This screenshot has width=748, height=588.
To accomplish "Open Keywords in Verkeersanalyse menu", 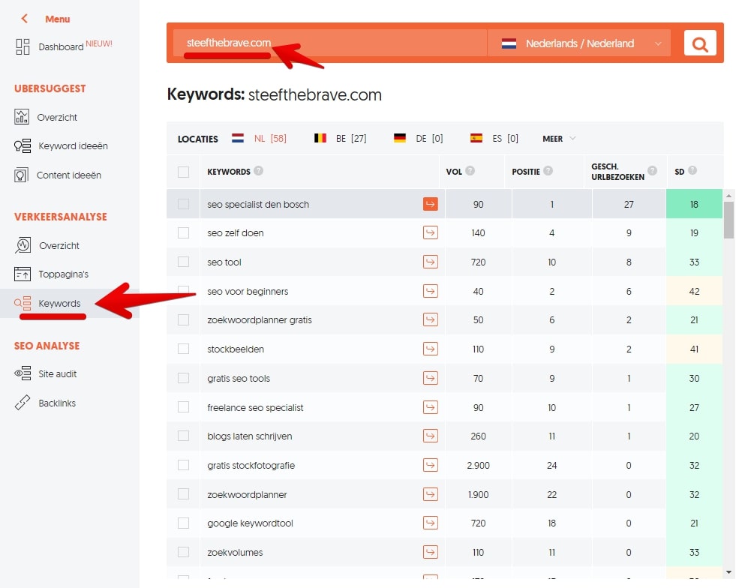I will 59,303.
